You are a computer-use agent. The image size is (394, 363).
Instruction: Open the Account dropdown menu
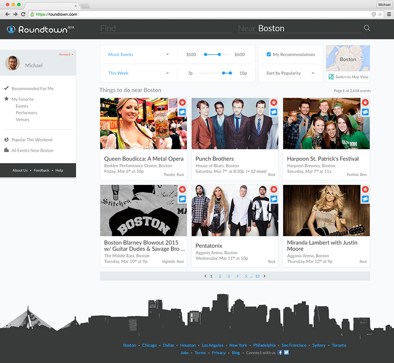[x=66, y=54]
